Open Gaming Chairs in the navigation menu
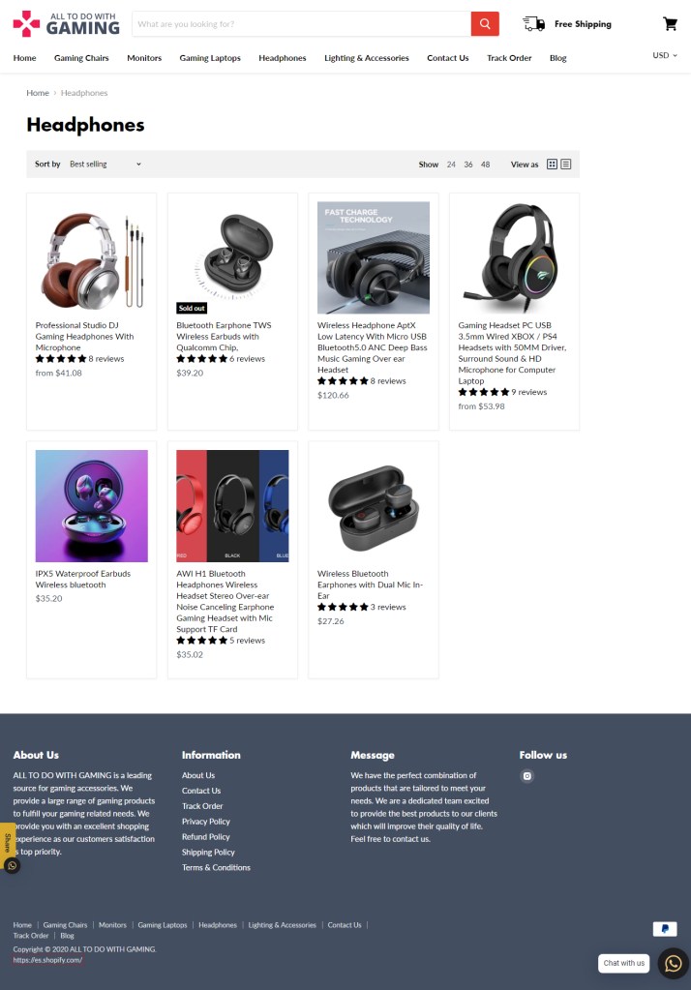The image size is (691, 990). [81, 58]
